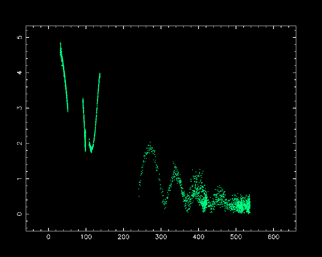This screenshot has width=322, height=257.
Task: Click the y-axis label 1
Action: (19, 179)
